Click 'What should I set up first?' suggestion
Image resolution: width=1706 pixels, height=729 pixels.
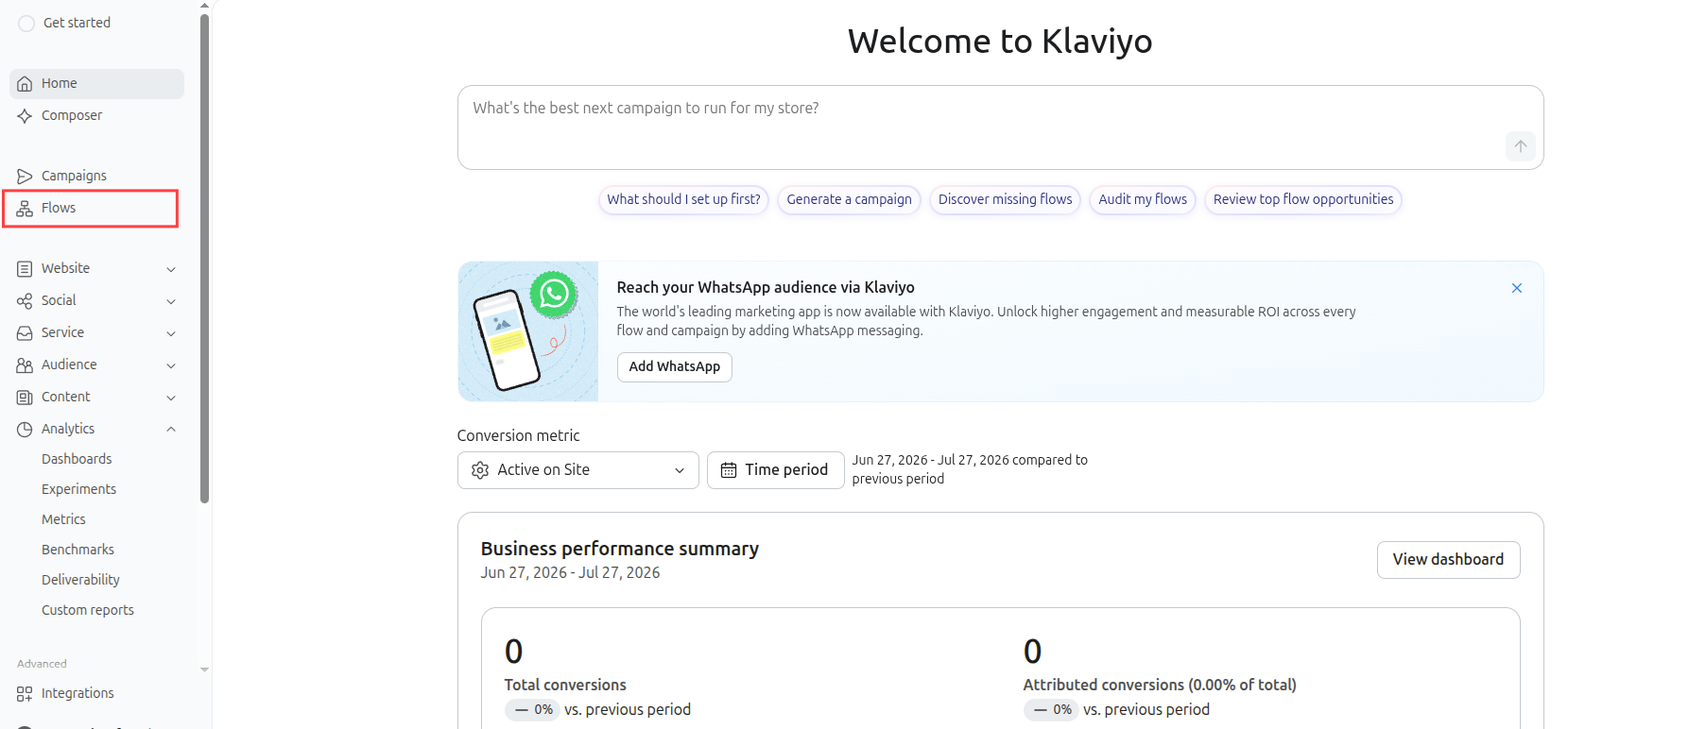pos(683,199)
